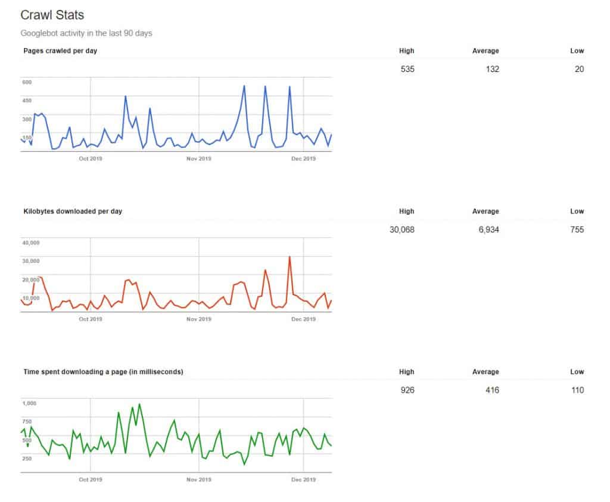
Task: Click the High header in Pages crawled row
Action: tap(406, 51)
